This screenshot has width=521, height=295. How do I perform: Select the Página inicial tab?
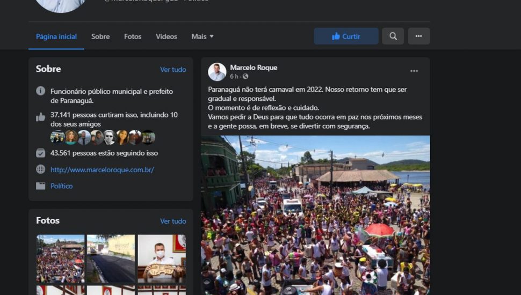coord(56,36)
